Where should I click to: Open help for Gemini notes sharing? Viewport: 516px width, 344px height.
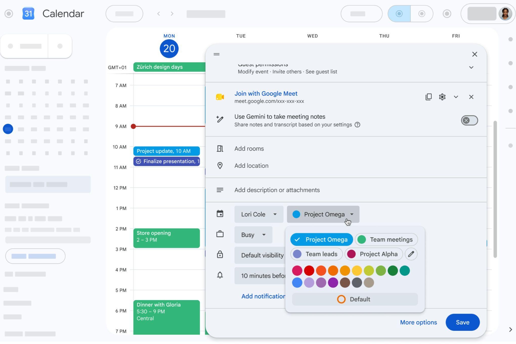(x=357, y=125)
